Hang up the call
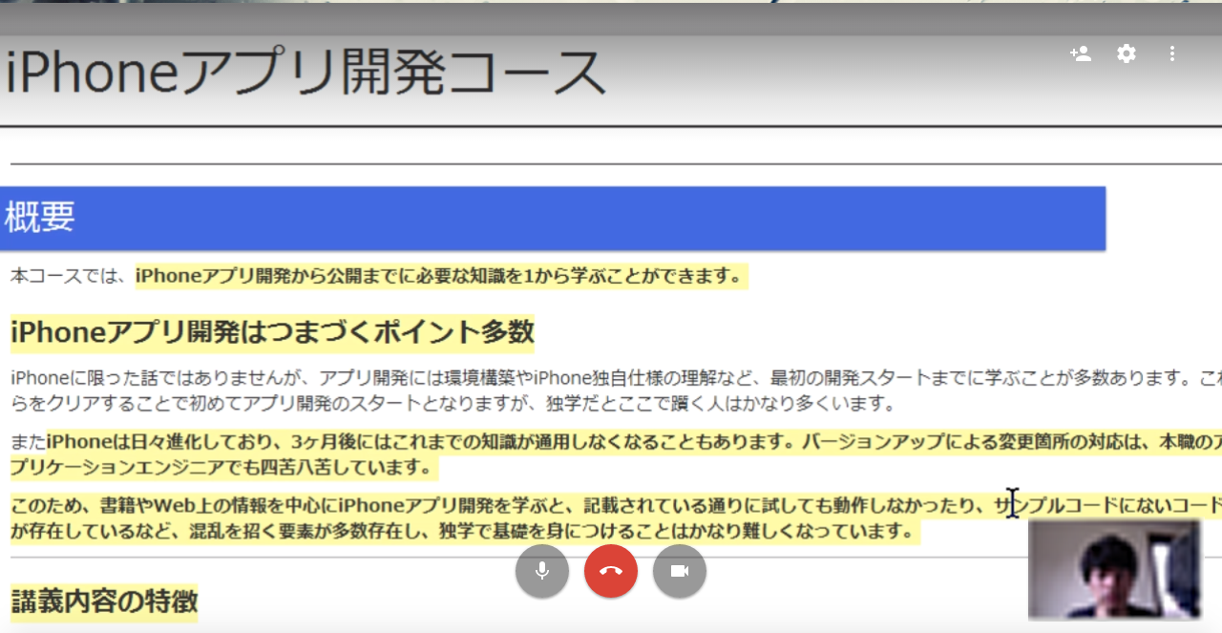 pos(611,571)
